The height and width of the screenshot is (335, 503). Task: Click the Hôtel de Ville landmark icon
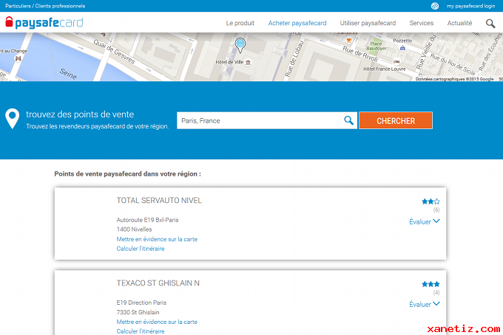tap(248, 63)
